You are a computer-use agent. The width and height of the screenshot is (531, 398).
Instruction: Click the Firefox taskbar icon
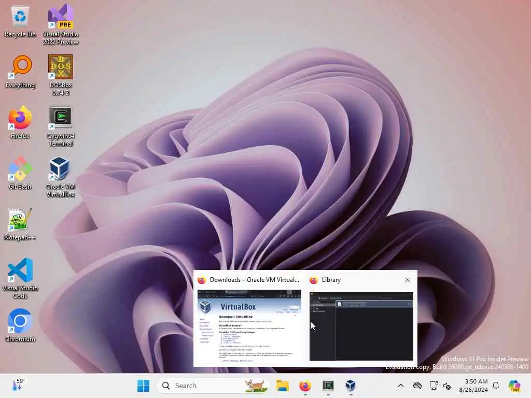pyautogui.click(x=305, y=386)
